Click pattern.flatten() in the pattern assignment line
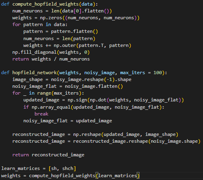 pyautogui.click(x=74, y=32)
